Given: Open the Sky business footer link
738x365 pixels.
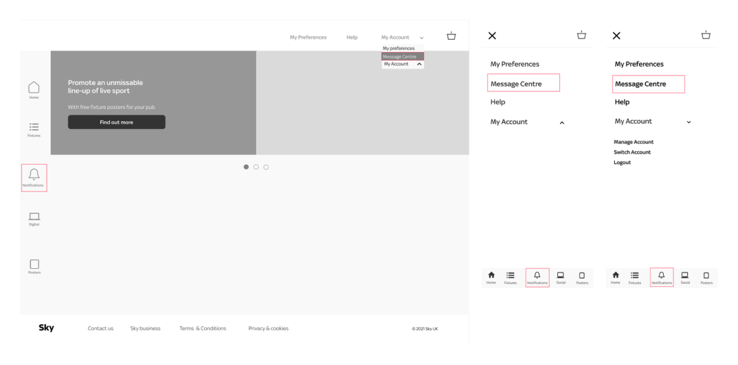Looking at the screenshot, I should click(146, 329).
